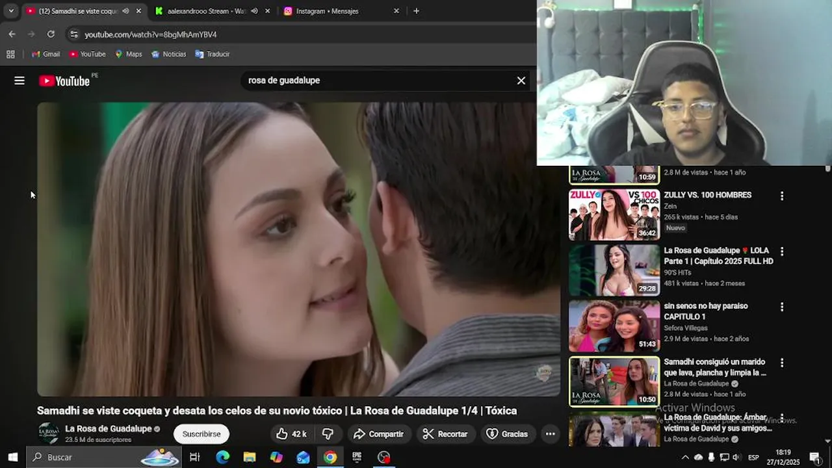Open options for La Rosa de Guadalupe LOLA video
The height and width of the screenshot is (468, 832).
[782, 251]
